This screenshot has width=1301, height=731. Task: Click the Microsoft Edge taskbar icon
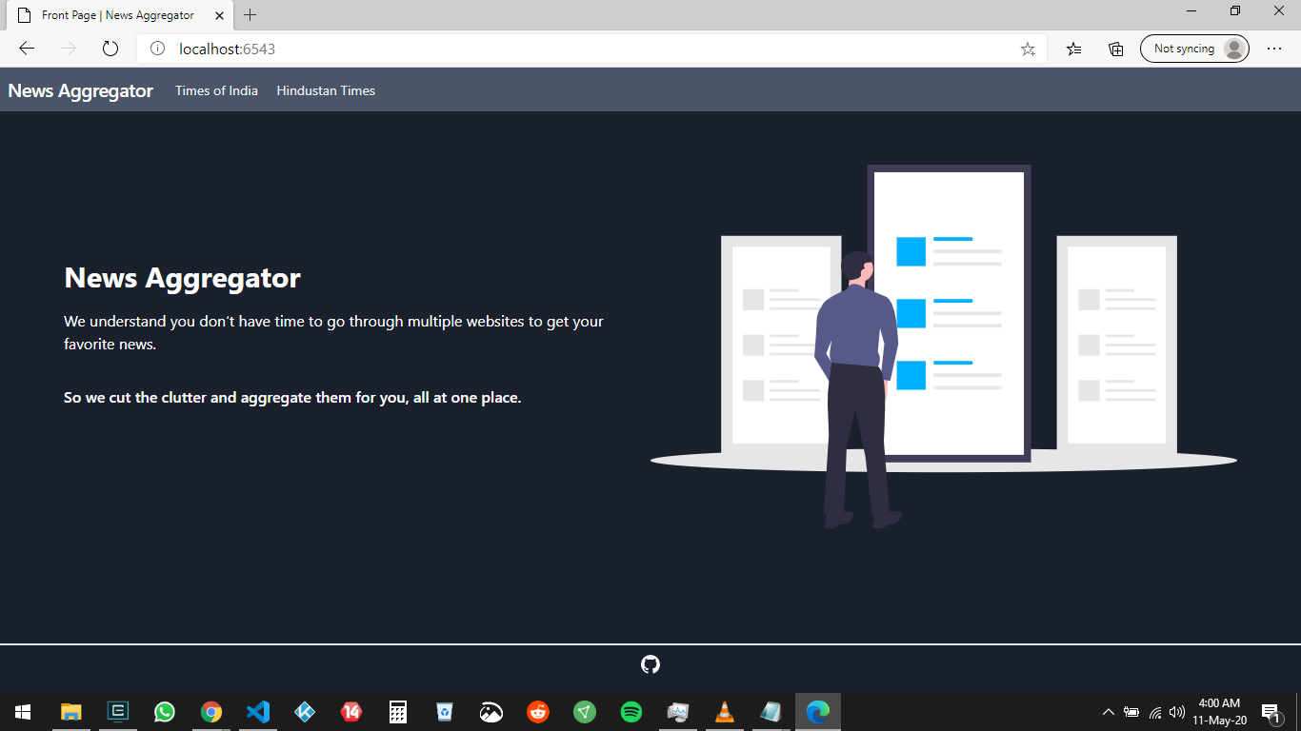click(x=818, y=712)
